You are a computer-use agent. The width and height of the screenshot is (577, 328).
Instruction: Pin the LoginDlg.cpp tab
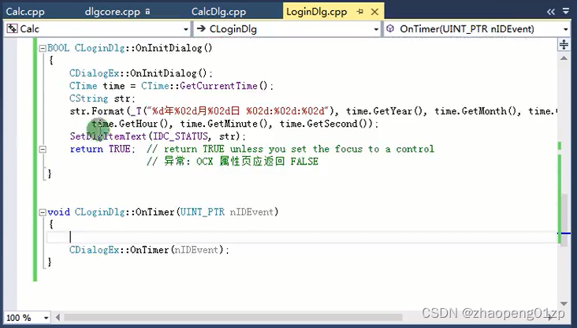point(360,12)
